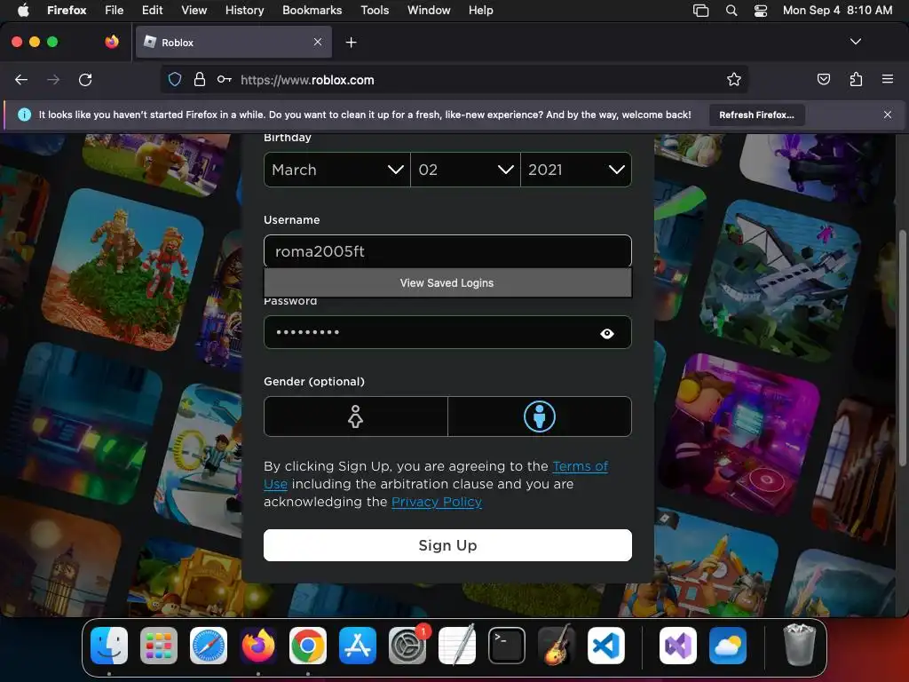
Task: Show password with the eye icon
Action: point(607,334)
